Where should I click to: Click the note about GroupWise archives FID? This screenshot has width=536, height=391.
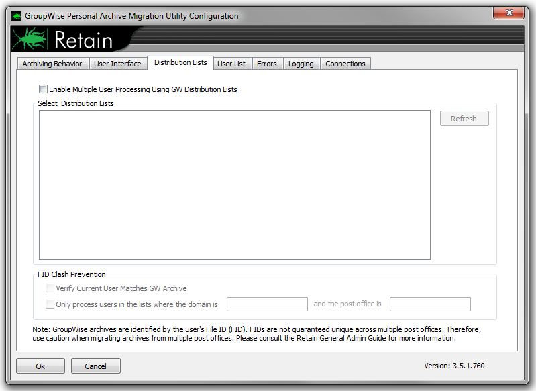(257, 333)
